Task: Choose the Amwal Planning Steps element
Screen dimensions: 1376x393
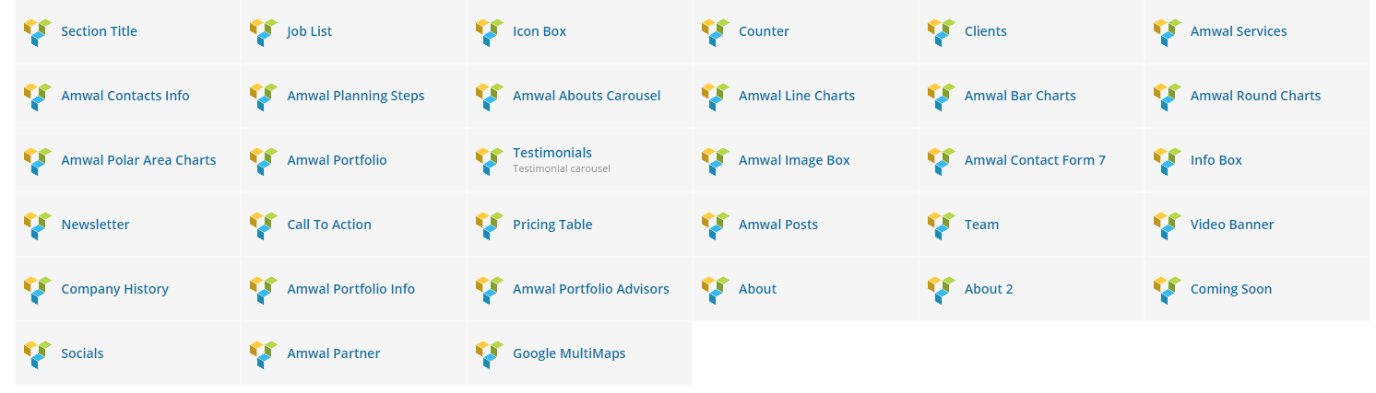Action: [353, 96]
